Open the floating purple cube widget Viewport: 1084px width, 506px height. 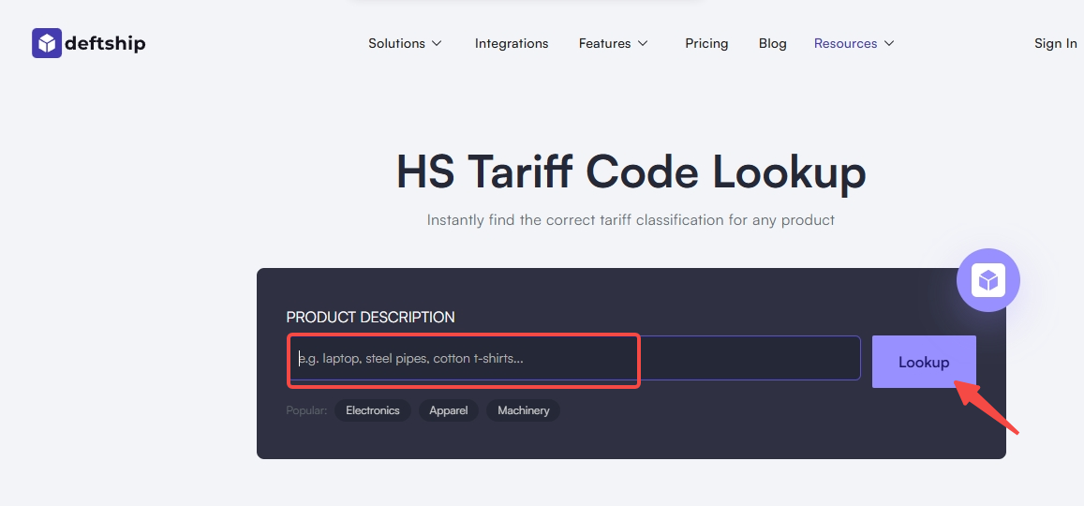click(987, 280)
